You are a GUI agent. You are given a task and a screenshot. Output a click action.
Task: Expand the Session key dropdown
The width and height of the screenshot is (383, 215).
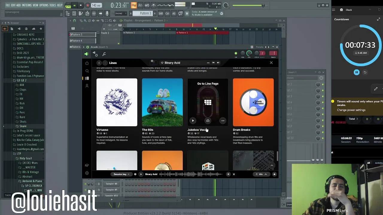[121, 174]
